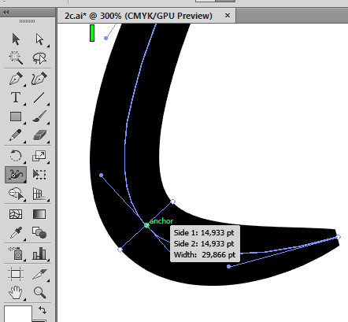
Task: Select the Zoom magnifier tool
Action: (39, 292)
